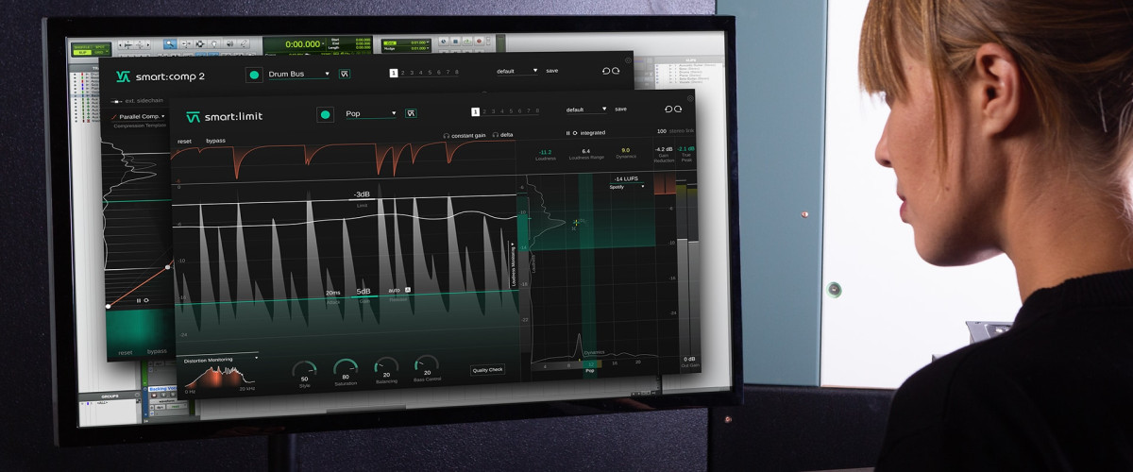Toggle the integrated loudness mode

592,133
